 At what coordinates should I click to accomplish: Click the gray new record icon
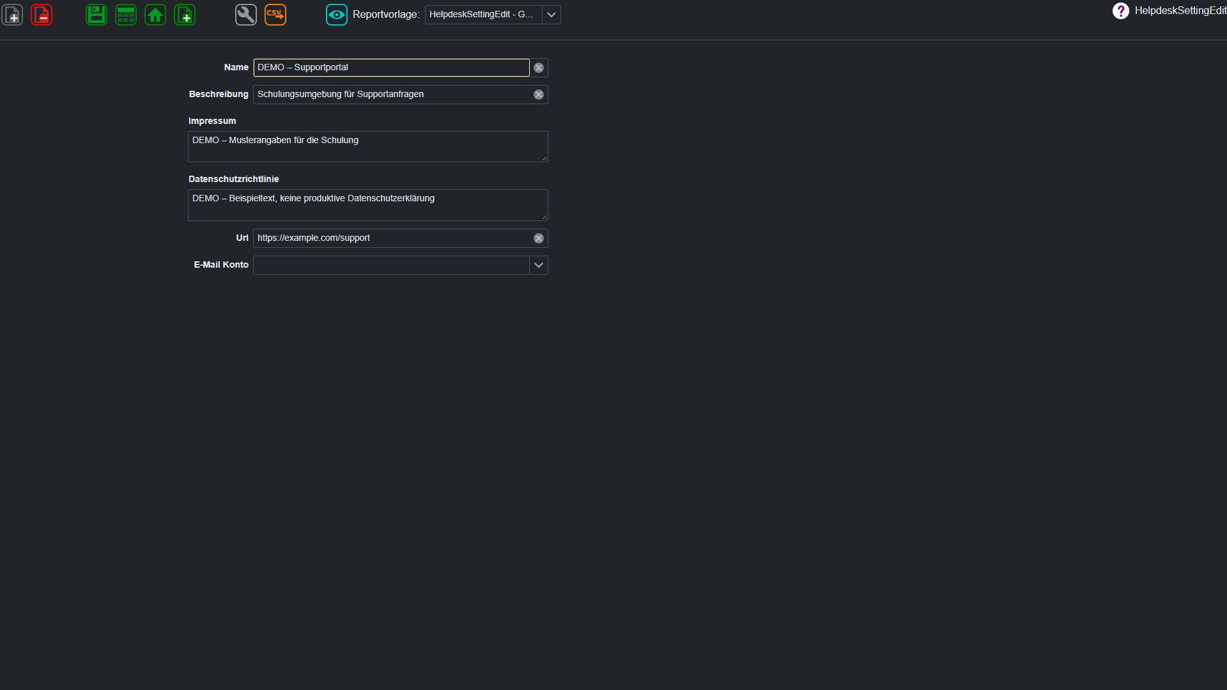pos(12,15)
